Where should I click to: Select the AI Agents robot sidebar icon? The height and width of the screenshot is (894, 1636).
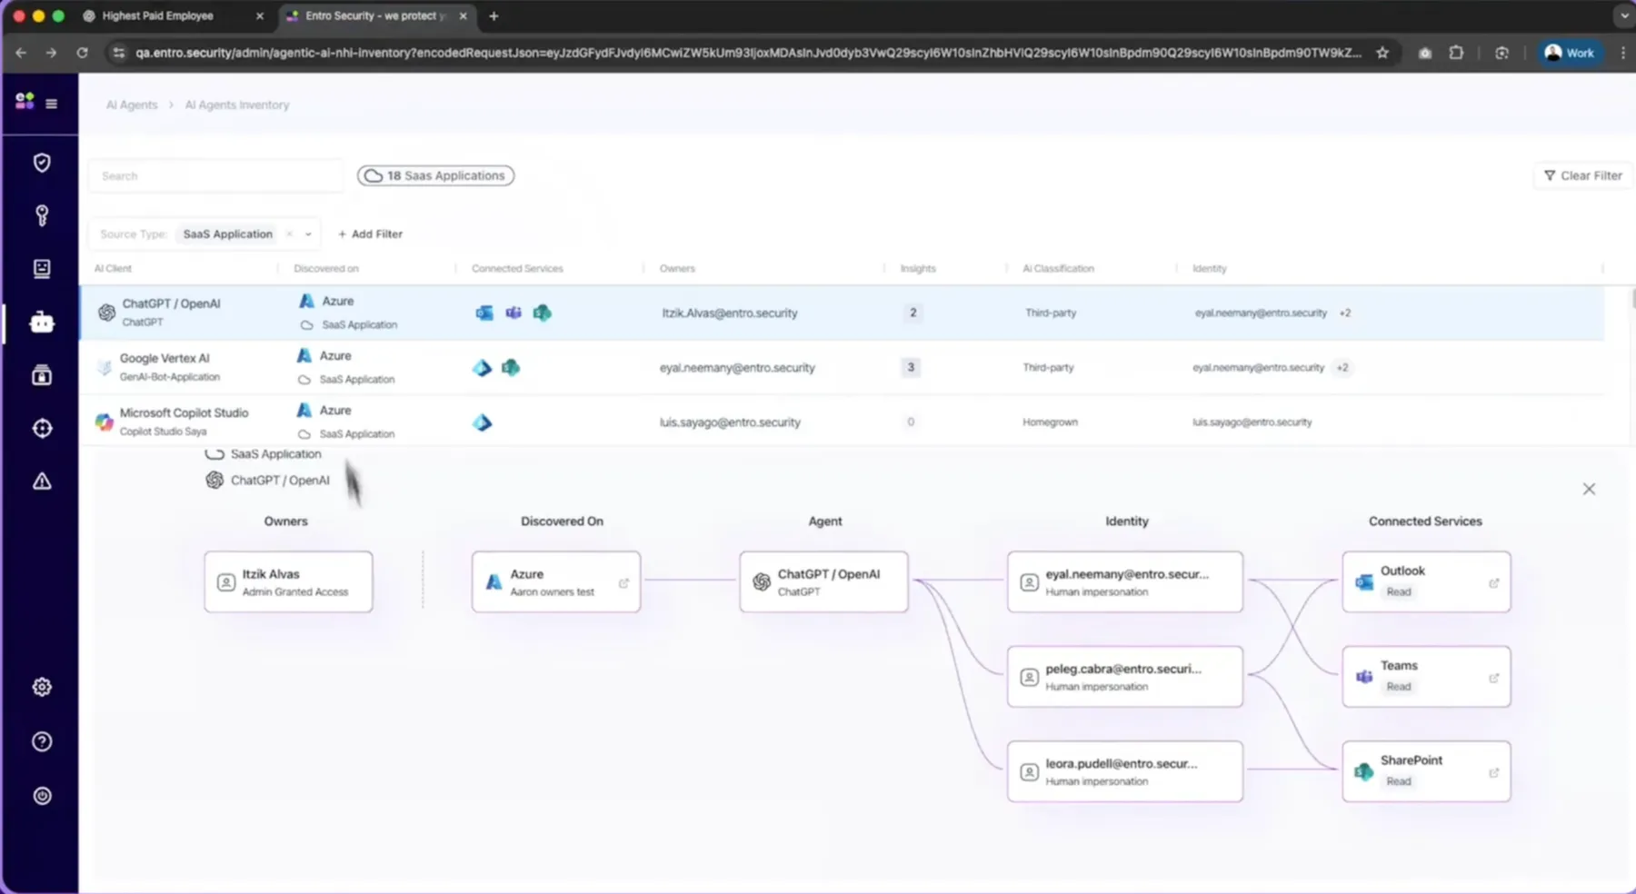pos(42,322)
